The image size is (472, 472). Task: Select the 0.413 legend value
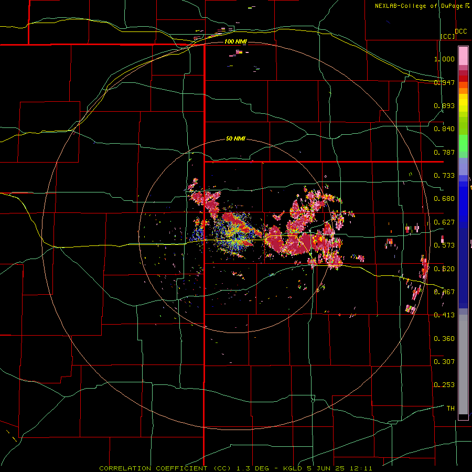(444, 315)
